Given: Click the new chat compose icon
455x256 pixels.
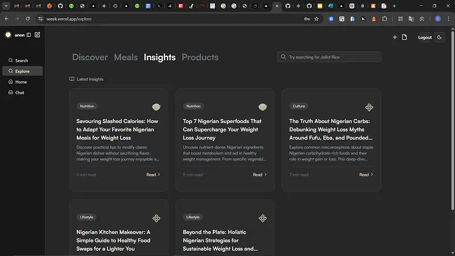Looking at the screenshot, I should 38,35.
